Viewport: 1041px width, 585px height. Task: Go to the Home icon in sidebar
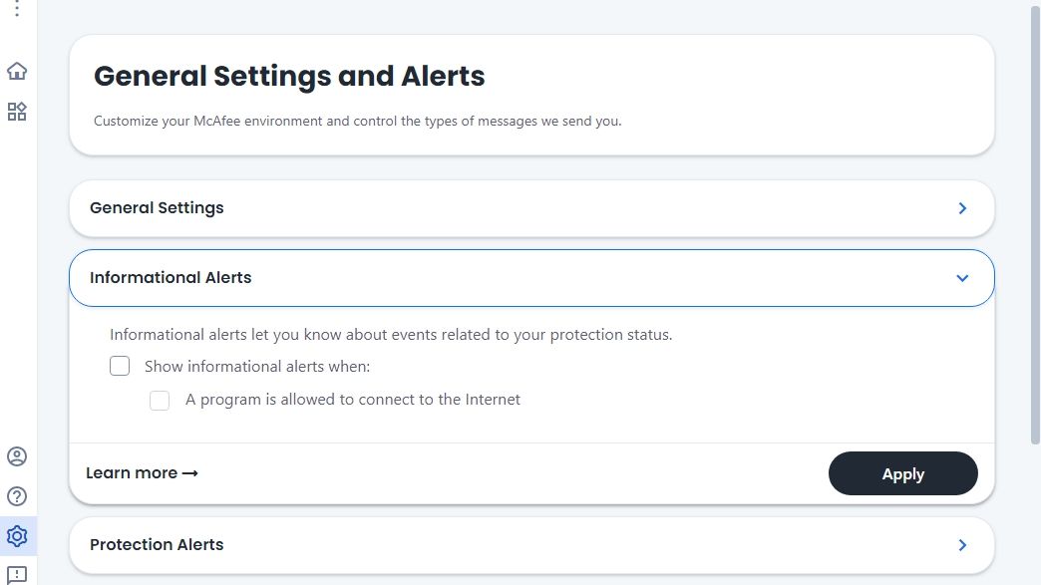pyautogui.click(x=17, y=72)
